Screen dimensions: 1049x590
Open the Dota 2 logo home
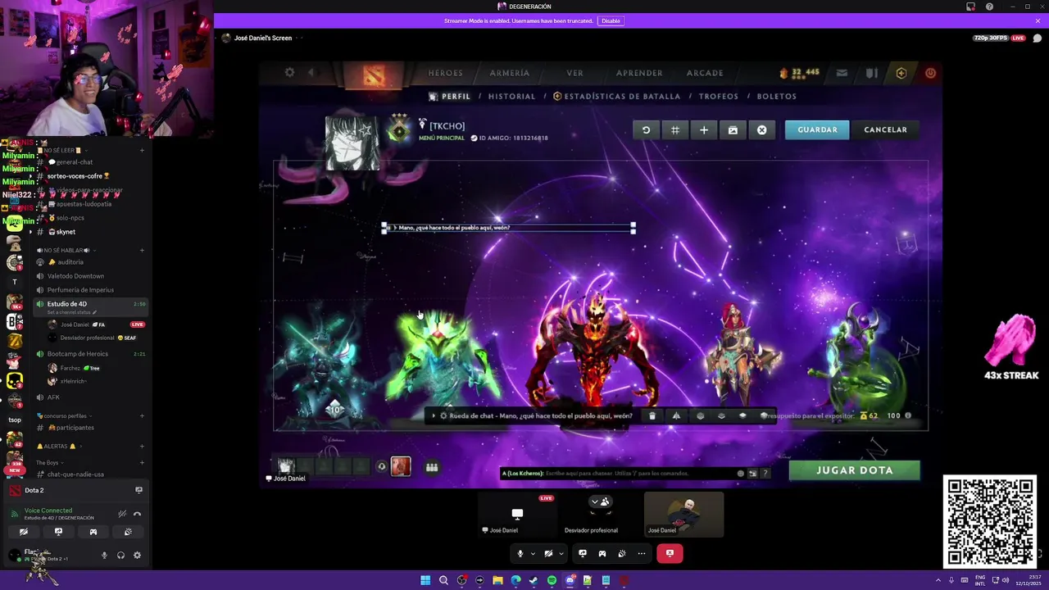pos(374,75)
